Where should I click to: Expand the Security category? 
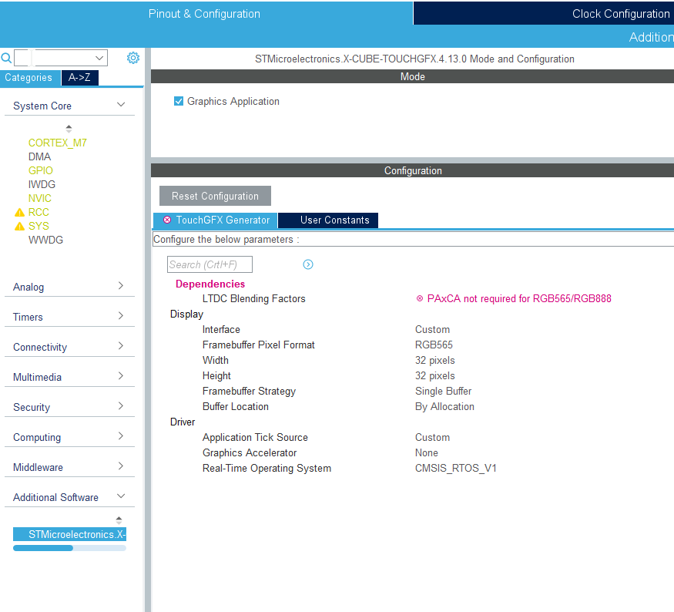pyautogui.click(x=121, y=406)
